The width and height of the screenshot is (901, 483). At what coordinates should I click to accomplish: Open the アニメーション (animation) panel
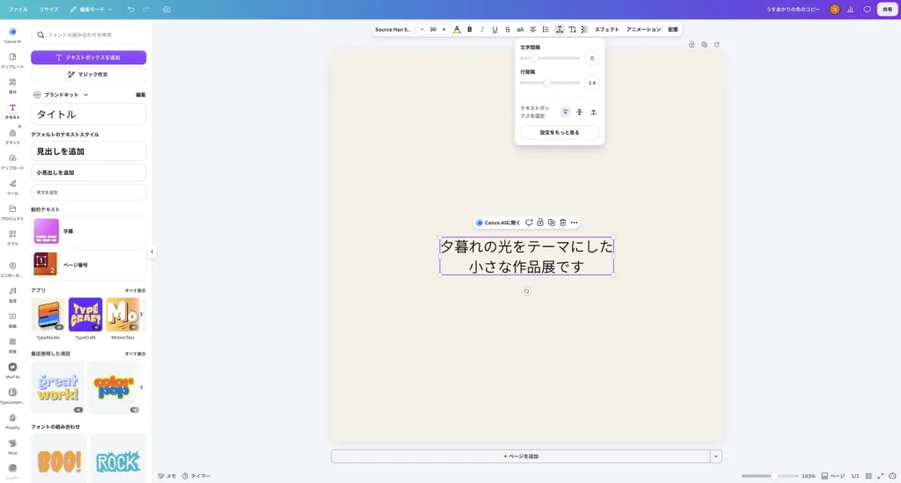coord(643,29)
